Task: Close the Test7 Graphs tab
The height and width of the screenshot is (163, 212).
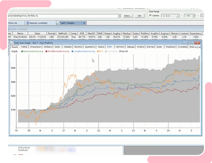Action: click(84, 23)
